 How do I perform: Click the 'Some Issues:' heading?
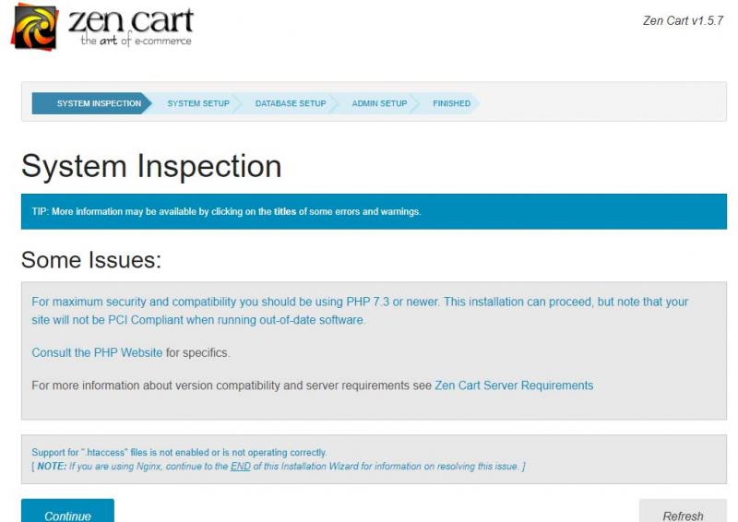pos(90,260)
